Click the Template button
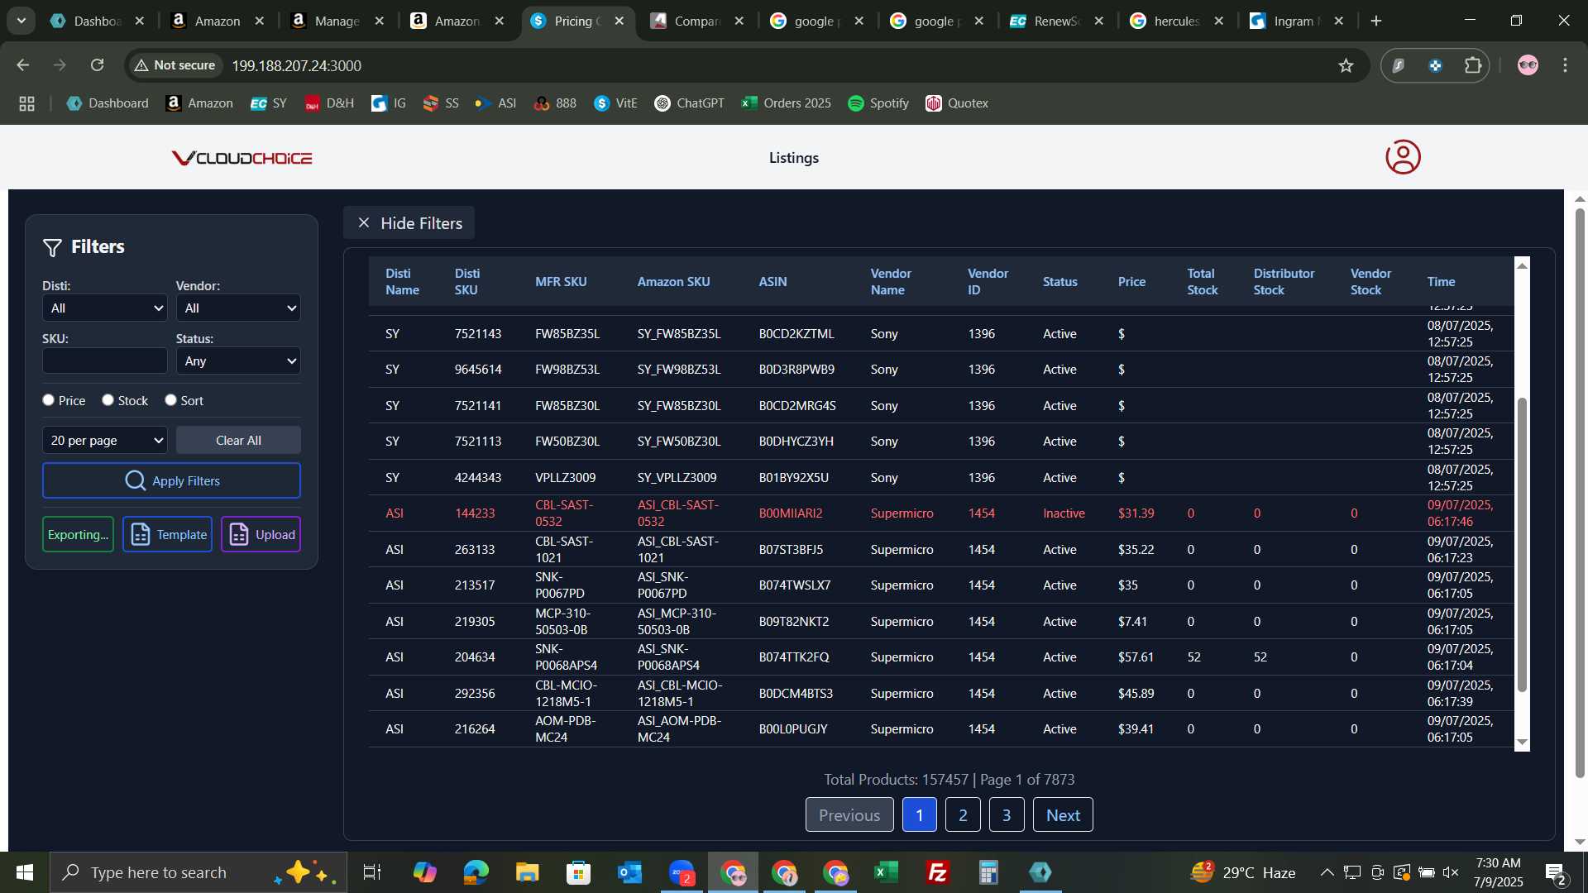The height and width of the screenshot is (893, 1588). [167, 534]
